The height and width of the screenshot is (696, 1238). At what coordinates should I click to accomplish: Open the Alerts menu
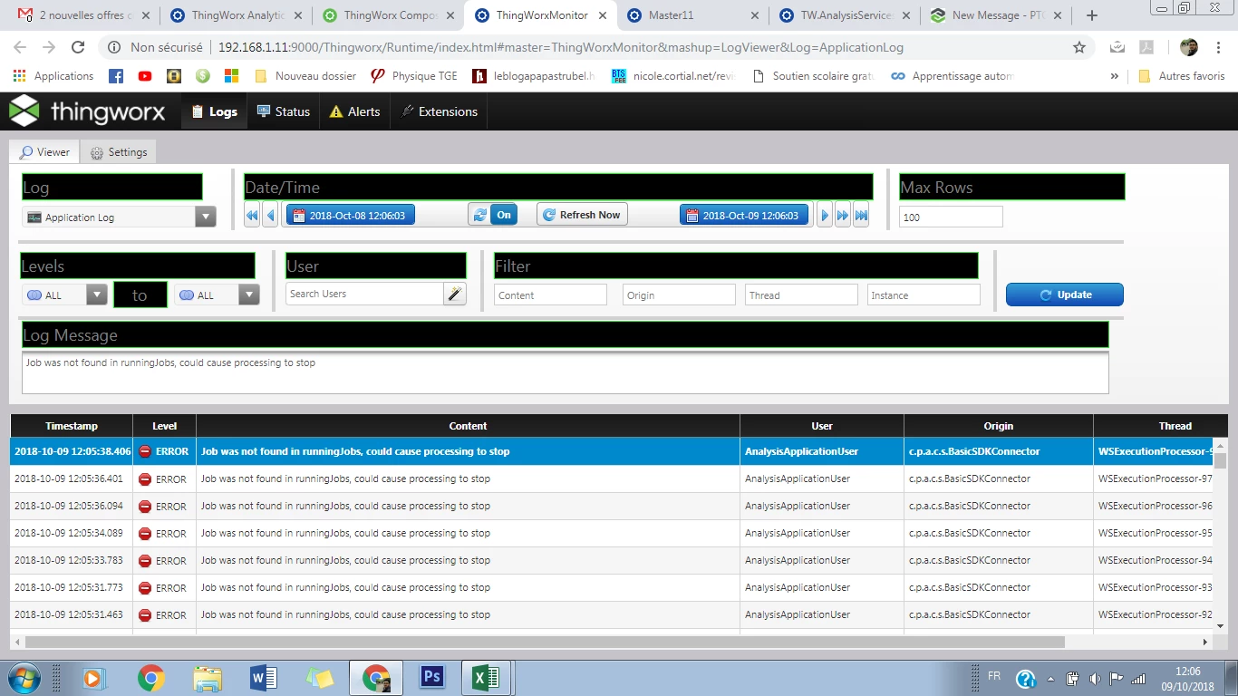tap(354, 111)
